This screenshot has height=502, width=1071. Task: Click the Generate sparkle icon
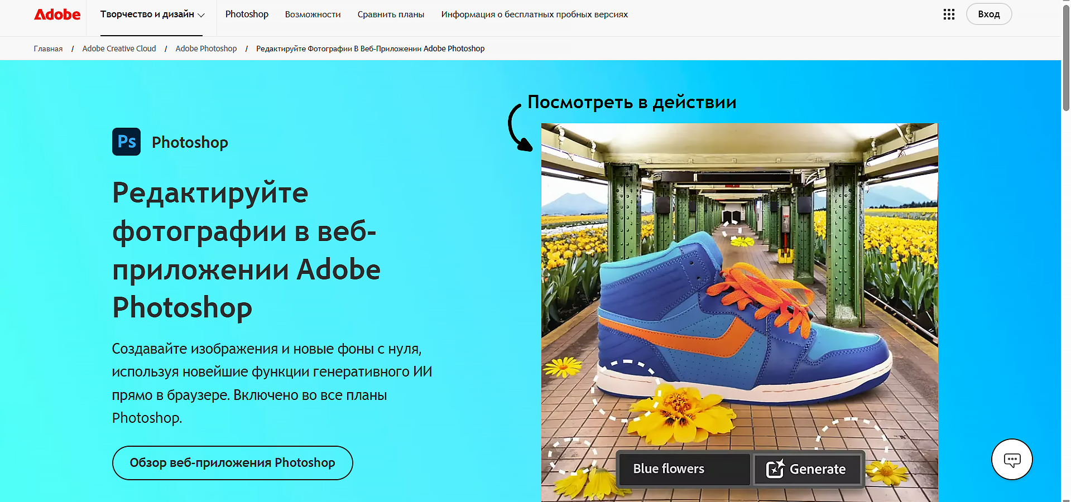(775, 469)
